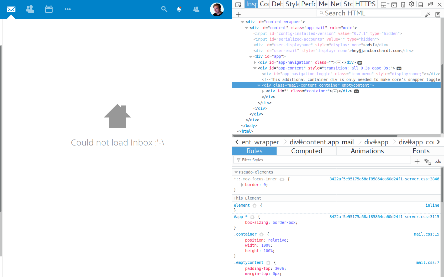Collapse the app-content div node

pos(255,68)
